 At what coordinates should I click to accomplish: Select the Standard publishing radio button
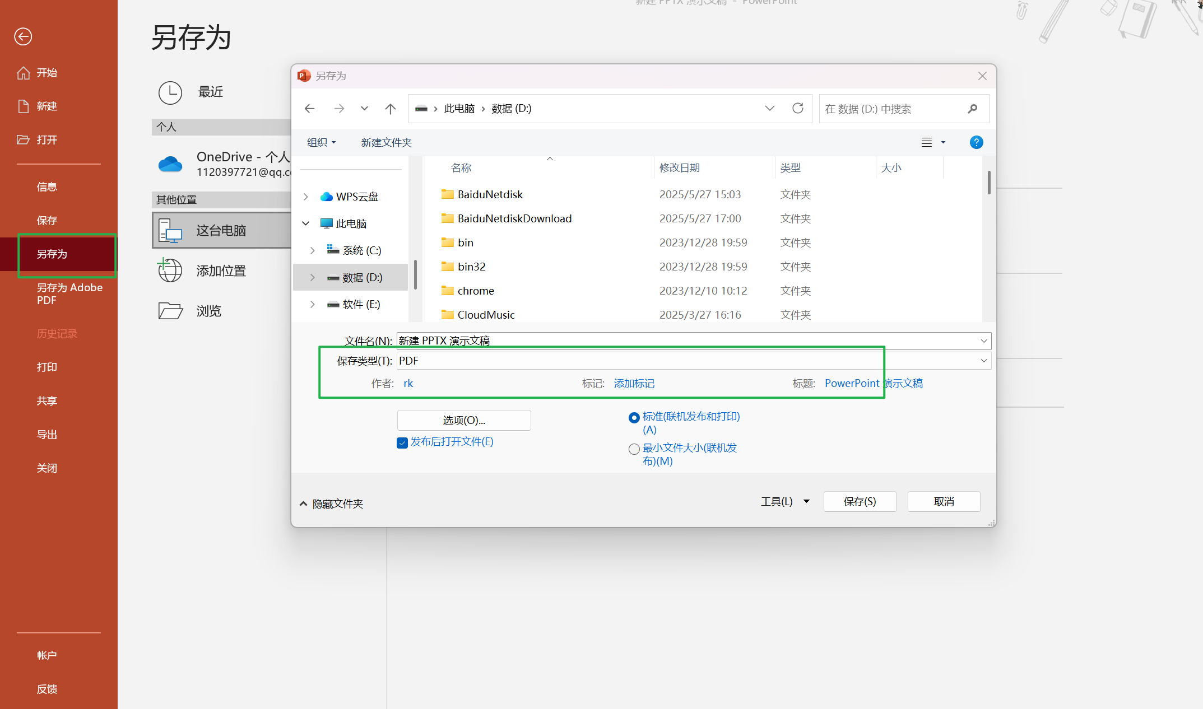pos(634,418)
